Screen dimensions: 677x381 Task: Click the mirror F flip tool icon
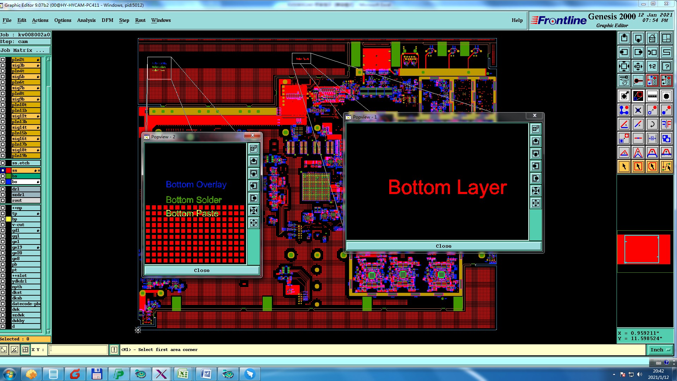[666, 124]
